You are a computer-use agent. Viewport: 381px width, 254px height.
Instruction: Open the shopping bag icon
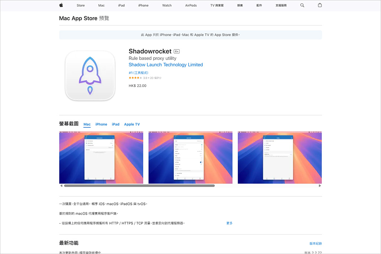pyautogui.click(x=320, y=5)
